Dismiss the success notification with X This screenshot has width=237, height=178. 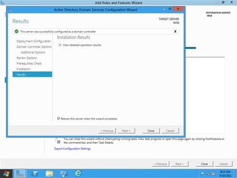pyautogui.click(x=175, y=31)
